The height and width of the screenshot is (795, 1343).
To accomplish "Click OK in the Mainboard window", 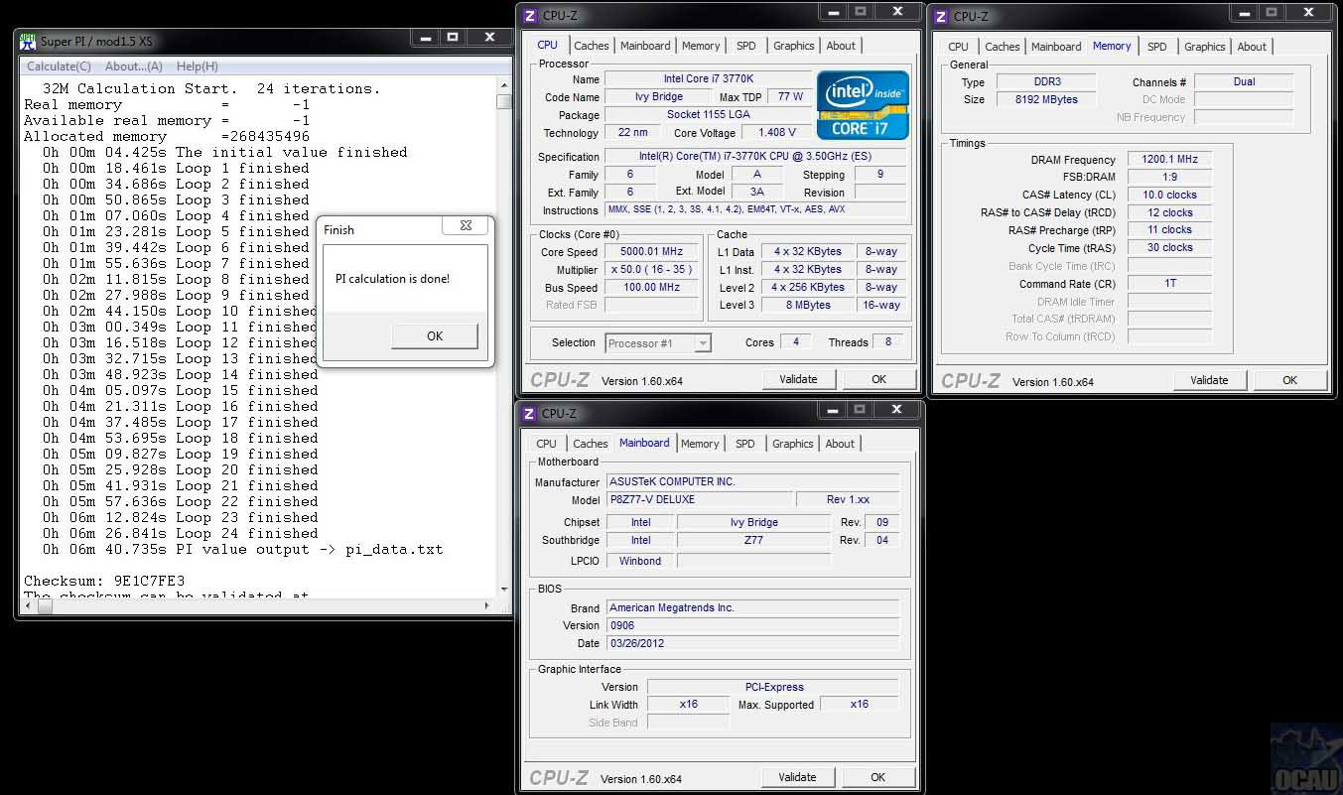I will click(x=877, y=777).
